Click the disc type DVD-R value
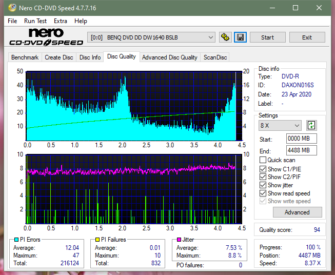The width and height of the screenshot is (335, 275). (290, 76)
